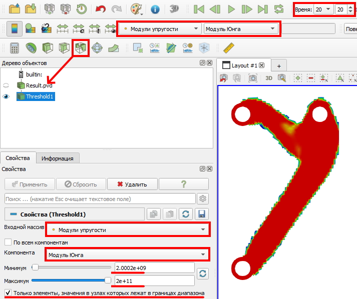The image size is (357, 299).
Task: Hide Threshold1 using its eye icon
Action: (6, 96)
